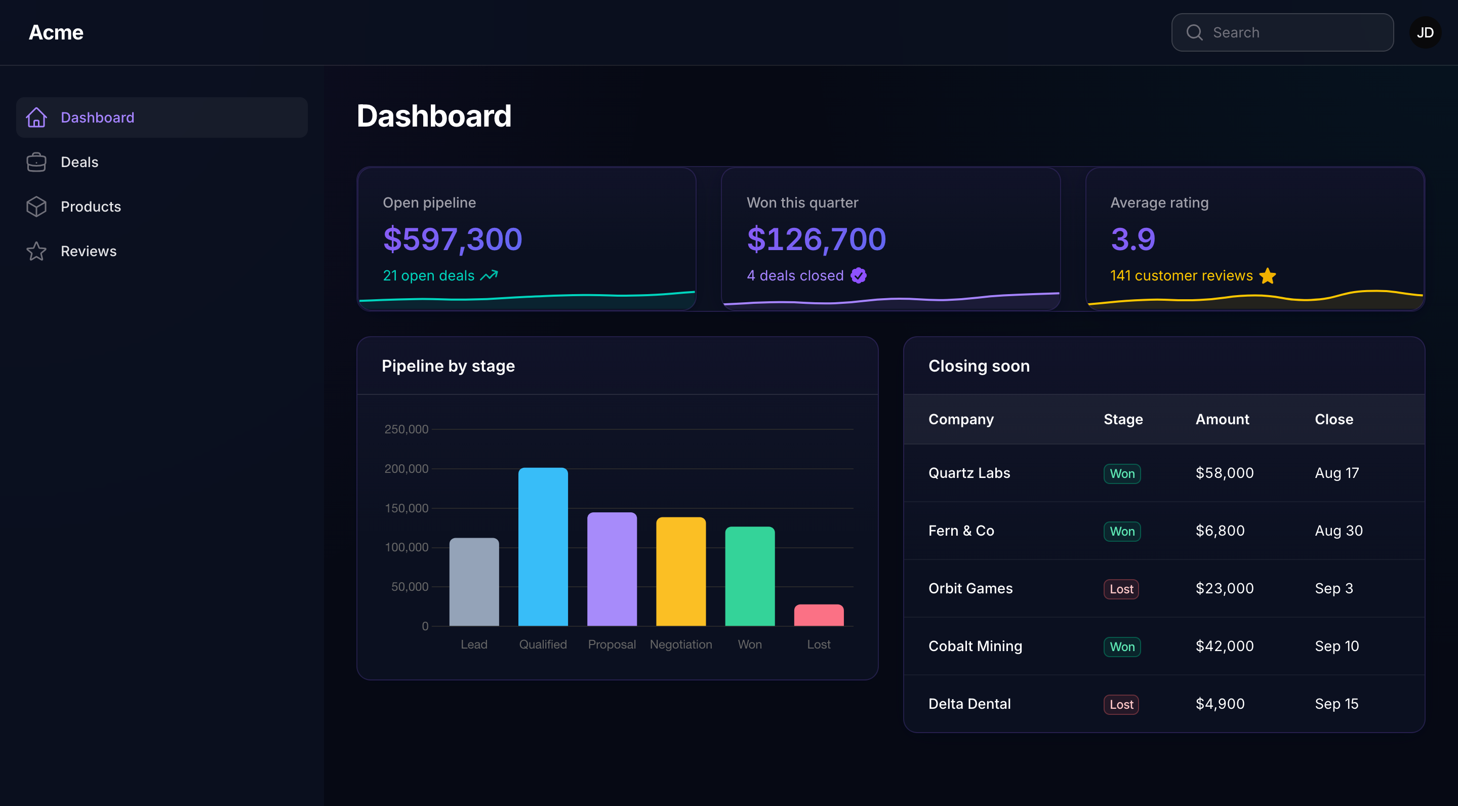Click the $23,000 amount cell
1458x806 pixels.
pos(1224,589)
